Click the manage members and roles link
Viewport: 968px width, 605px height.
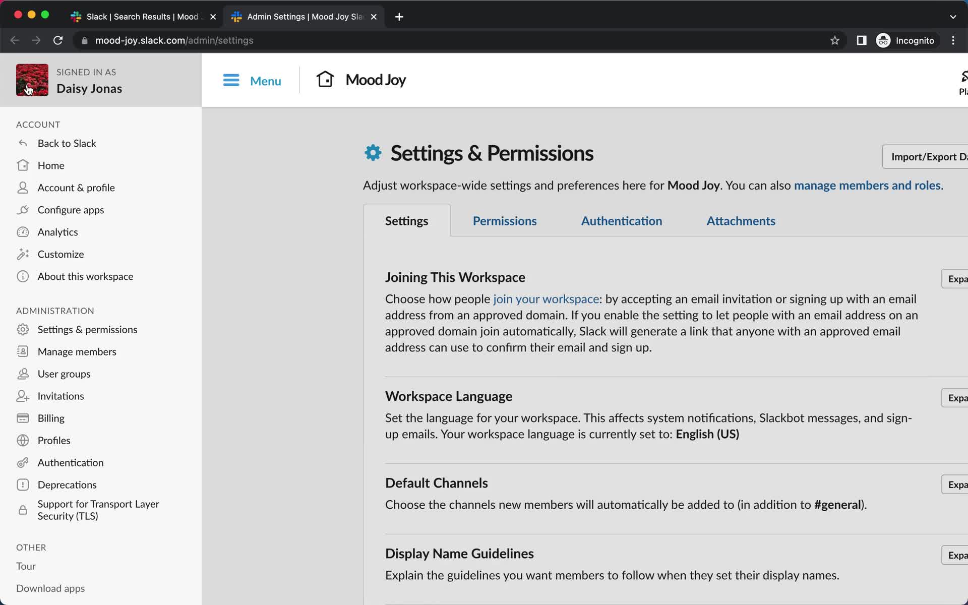(867, 185)
